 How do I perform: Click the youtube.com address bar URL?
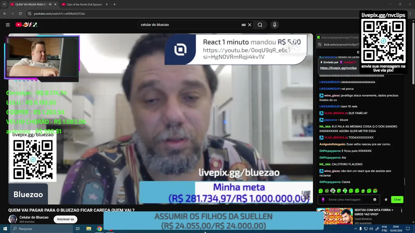coord(59,14)
